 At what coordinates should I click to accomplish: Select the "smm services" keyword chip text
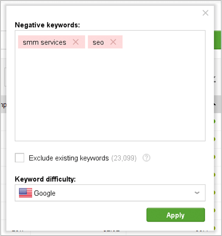click(x=44, y=42)
